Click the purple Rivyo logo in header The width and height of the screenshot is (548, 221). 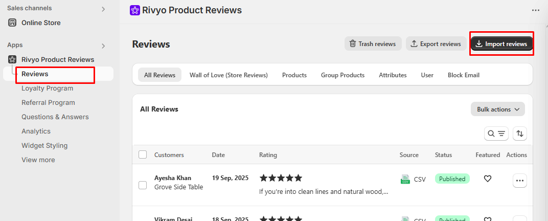[135, 10]
